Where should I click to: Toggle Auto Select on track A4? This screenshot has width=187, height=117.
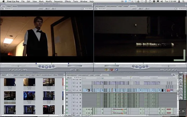point(80,106)
